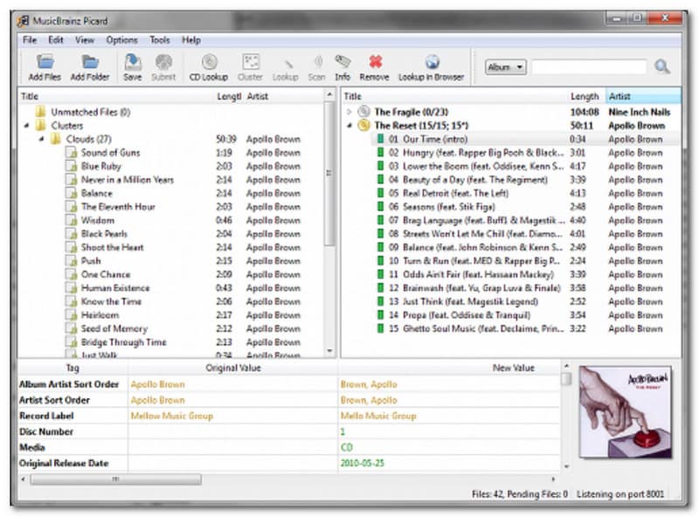The height and width of the screenshot is (517, 699).
Task: Sort right pane by Length column header
Action: tap(585, 96)
